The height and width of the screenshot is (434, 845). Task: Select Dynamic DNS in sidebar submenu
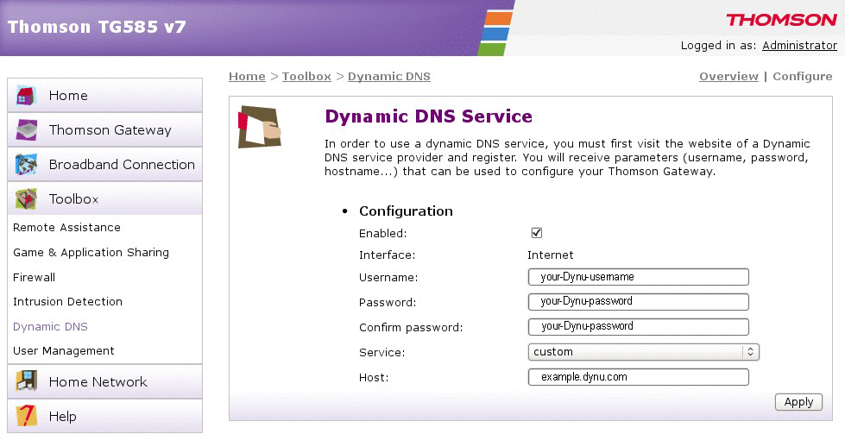click(50, 327)
